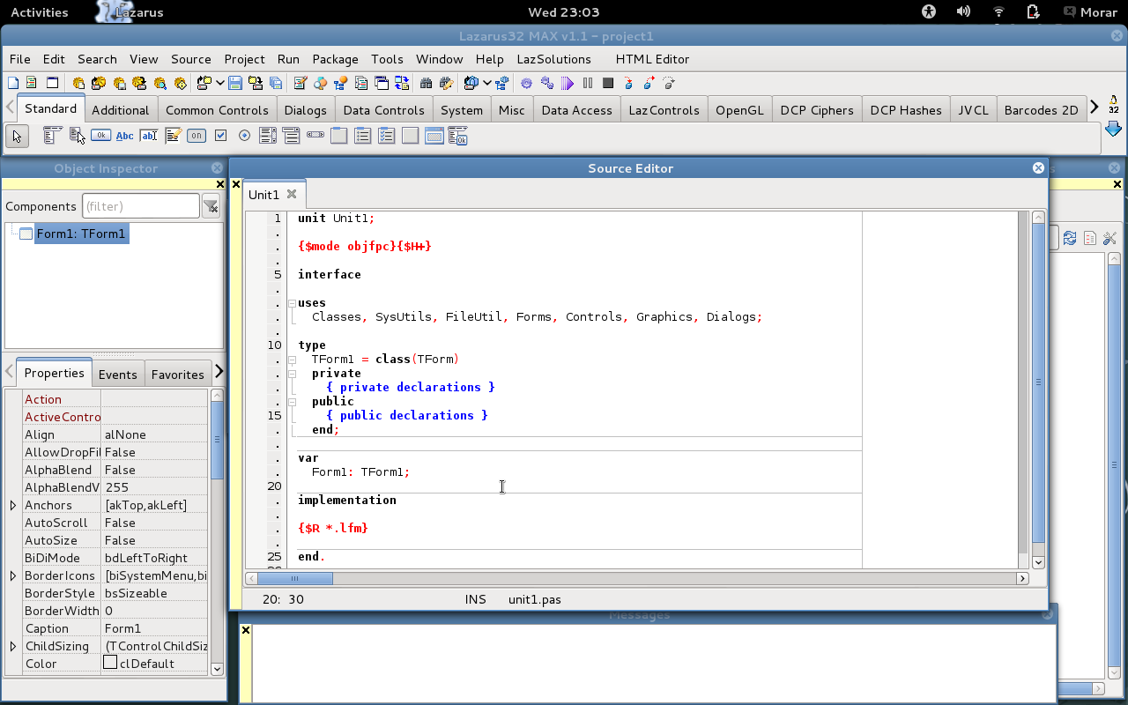Click the Step Over debug icon
Viewport: 1128px width, 705px height.
(649, 83)
